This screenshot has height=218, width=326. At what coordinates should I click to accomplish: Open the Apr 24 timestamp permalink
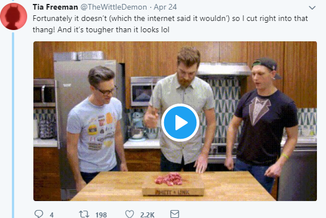coord(165,7)
